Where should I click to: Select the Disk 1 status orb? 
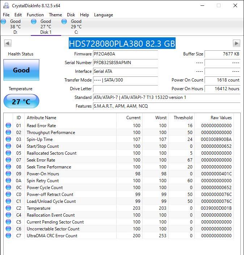pyautogui.click(x=34, y=21)
